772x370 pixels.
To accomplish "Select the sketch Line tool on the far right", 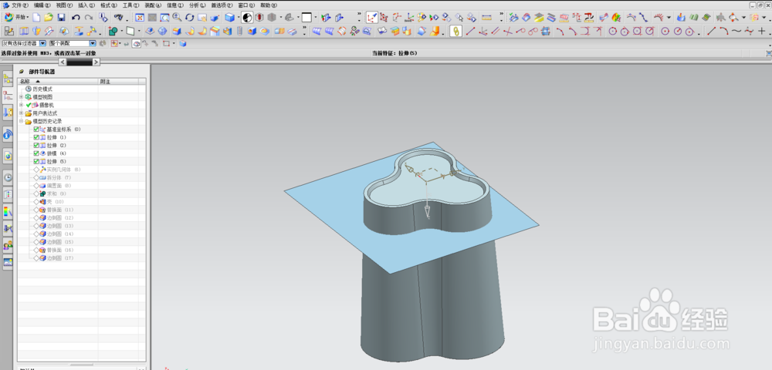I will pyautogui.click(x=711, y=32).
